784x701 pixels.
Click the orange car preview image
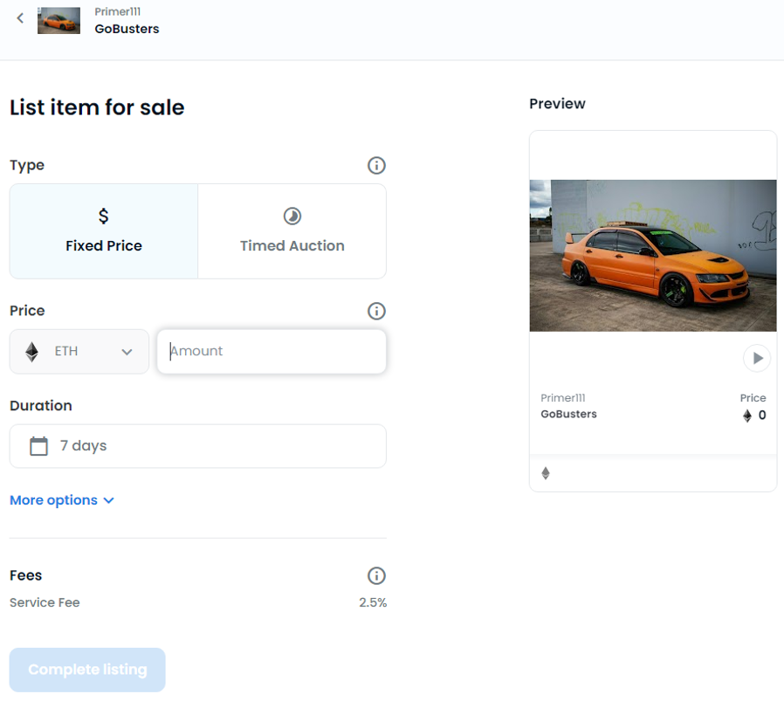[653, 256]
